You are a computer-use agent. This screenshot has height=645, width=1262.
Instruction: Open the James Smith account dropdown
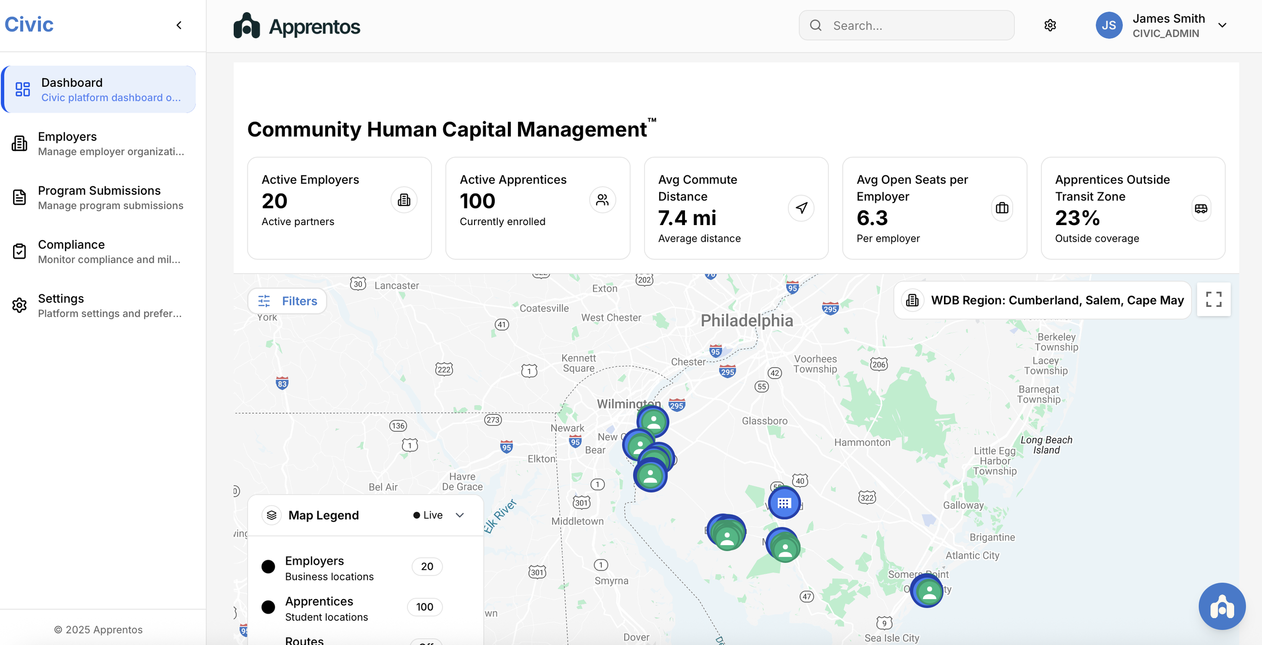1222,25
